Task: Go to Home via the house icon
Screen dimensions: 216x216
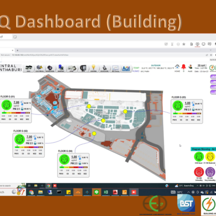Action: 177,67
